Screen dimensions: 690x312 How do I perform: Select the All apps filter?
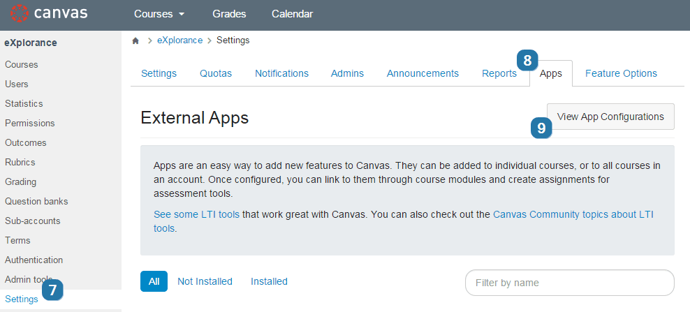point(154,281)
